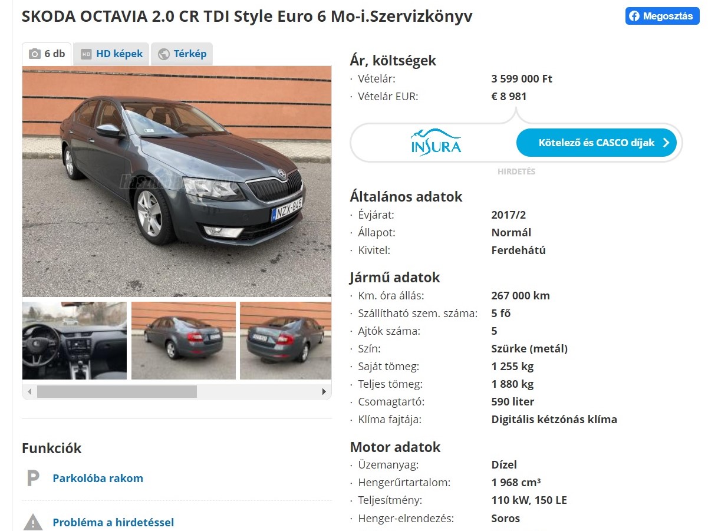This screenshot has width=708, height=531.
Task: Select the 6 db photos tab
Action: click(47, 54)
